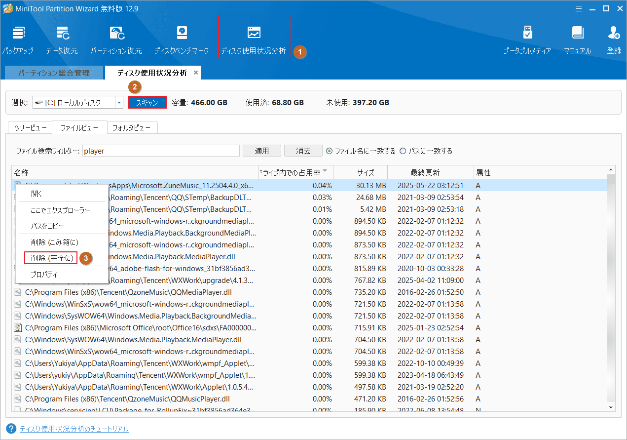Open the ブータブルメディア bootable media builder
The width and height of the screenshot is (627, 440).
tap(527, 40)
